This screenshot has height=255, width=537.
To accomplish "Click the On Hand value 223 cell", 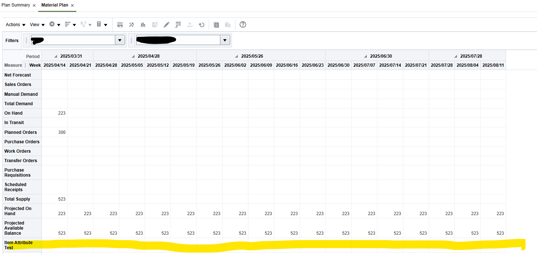I will (x=55, y=113).
